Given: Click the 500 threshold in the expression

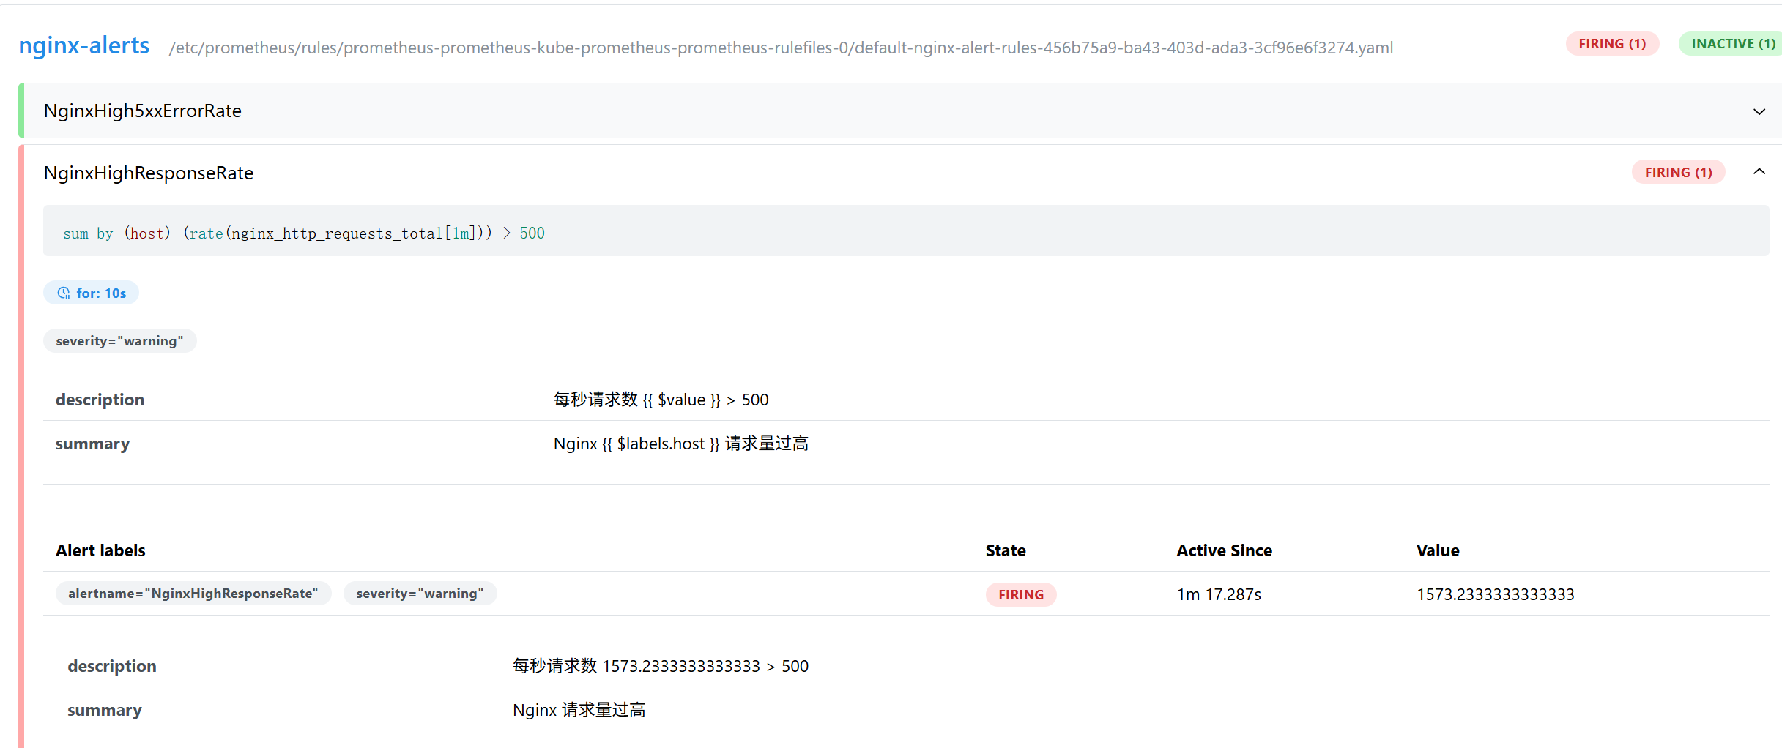Looking at the screenshot, I should pos(532,233).
